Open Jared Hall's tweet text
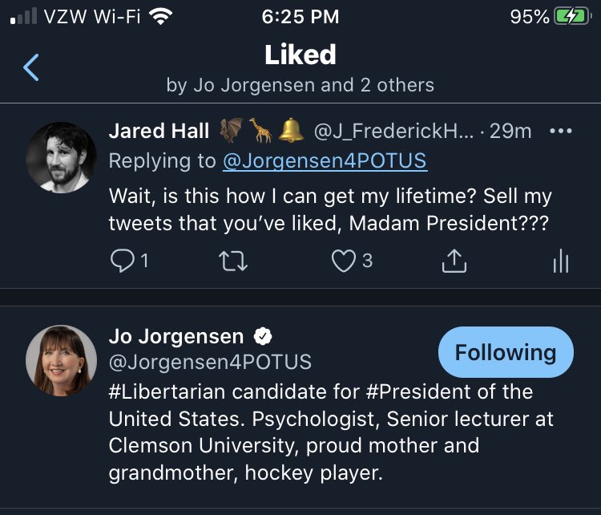 coord(330,210)
